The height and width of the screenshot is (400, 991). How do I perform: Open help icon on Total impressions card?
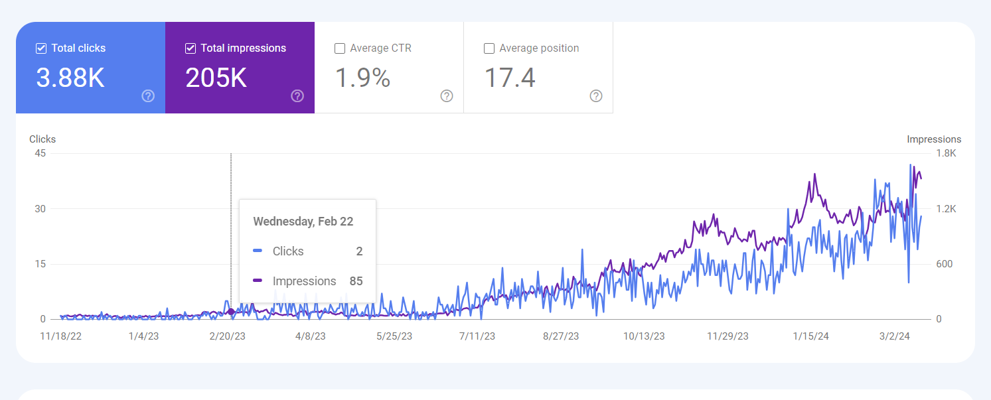297,96
